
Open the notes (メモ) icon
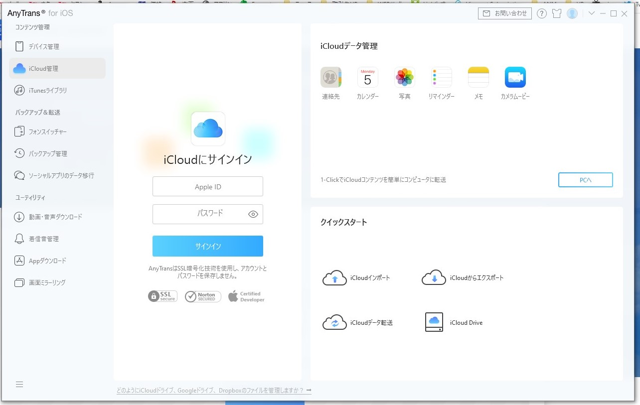pos(479,77)
